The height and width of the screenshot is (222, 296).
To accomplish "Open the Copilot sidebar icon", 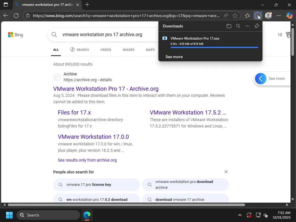I will 289,16.
